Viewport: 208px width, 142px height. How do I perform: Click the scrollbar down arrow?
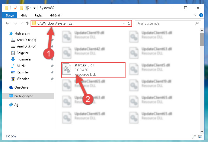[x=202, y=132]
